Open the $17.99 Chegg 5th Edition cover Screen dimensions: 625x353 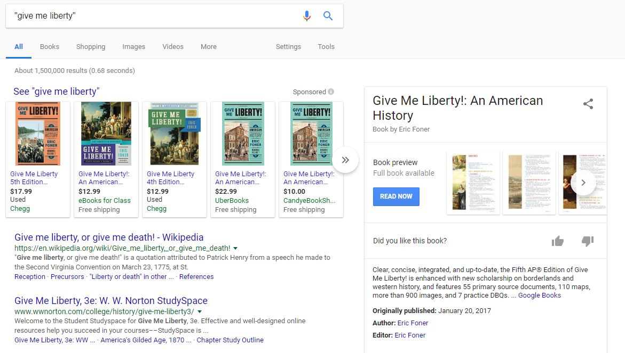[38, 134]
